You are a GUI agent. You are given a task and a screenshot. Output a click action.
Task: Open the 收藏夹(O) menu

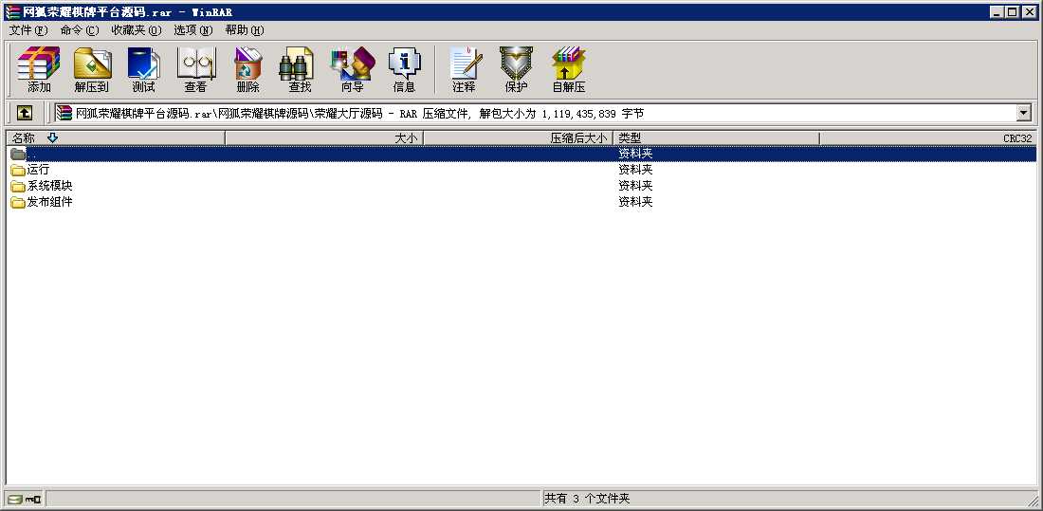[137, 30]
